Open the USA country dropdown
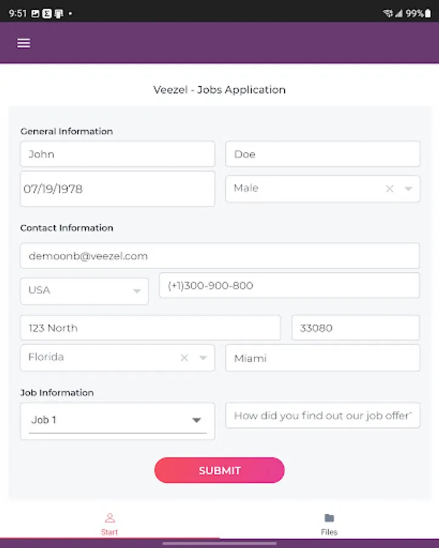439x548 pixels. pos(84,291)
